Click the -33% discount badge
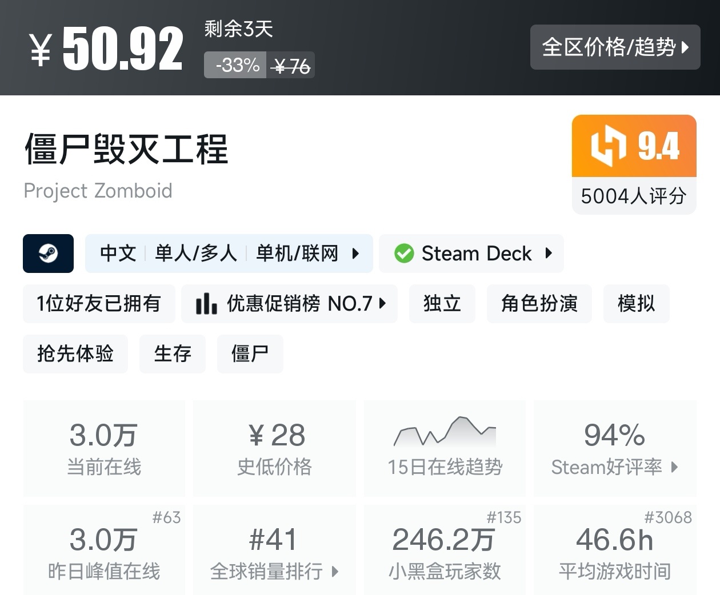Viewport: 720px width, 595px height. [x=234, y=65]
